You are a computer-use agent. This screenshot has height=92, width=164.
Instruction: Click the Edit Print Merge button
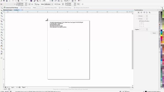coord(26,8)
